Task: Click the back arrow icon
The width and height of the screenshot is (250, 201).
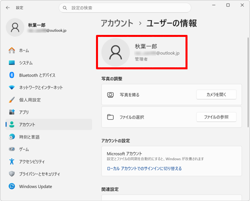Action: [x=8, y=7]
